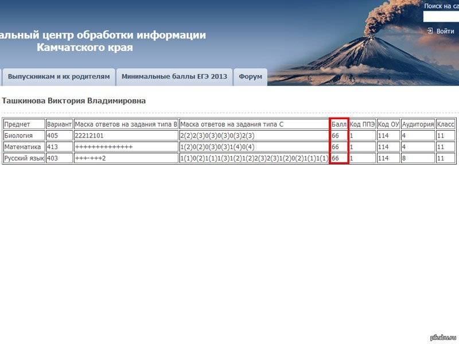Click the Камчатского края site title
The width and height of the screenshot is (459, 344).
84,47
